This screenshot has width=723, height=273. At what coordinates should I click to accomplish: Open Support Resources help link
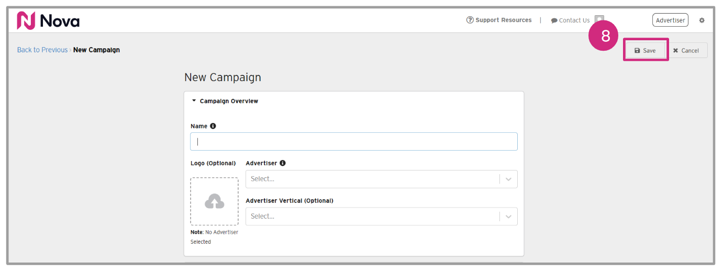[x=499, y=20]
